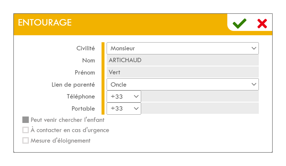Click the Nom field containing ARTICHAUD
Viewport: 286px width, 166px height.
[x=183, y=60]
